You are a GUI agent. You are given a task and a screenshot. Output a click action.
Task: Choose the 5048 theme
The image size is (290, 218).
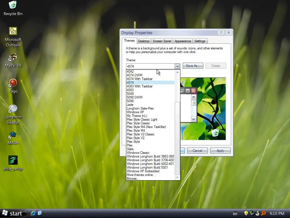[150, 94]
